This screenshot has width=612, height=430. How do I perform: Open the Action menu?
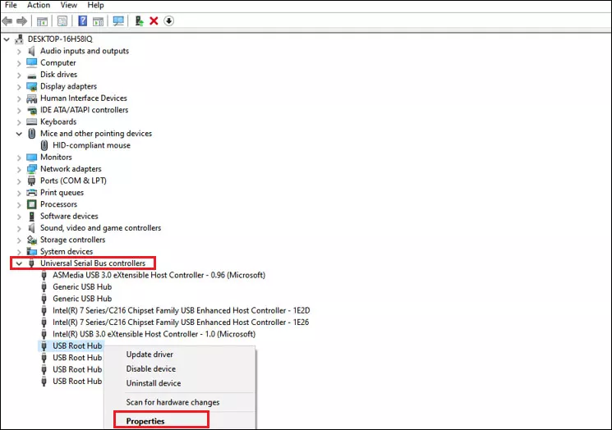[39, 5]
